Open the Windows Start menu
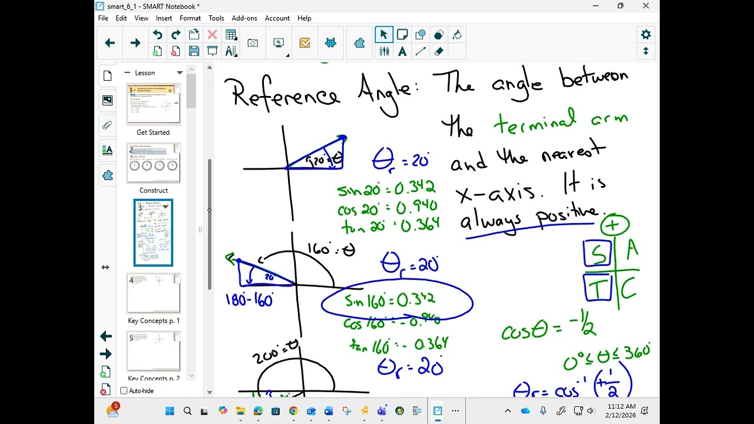This screenshot has height=424, width=754. (170, 411)
